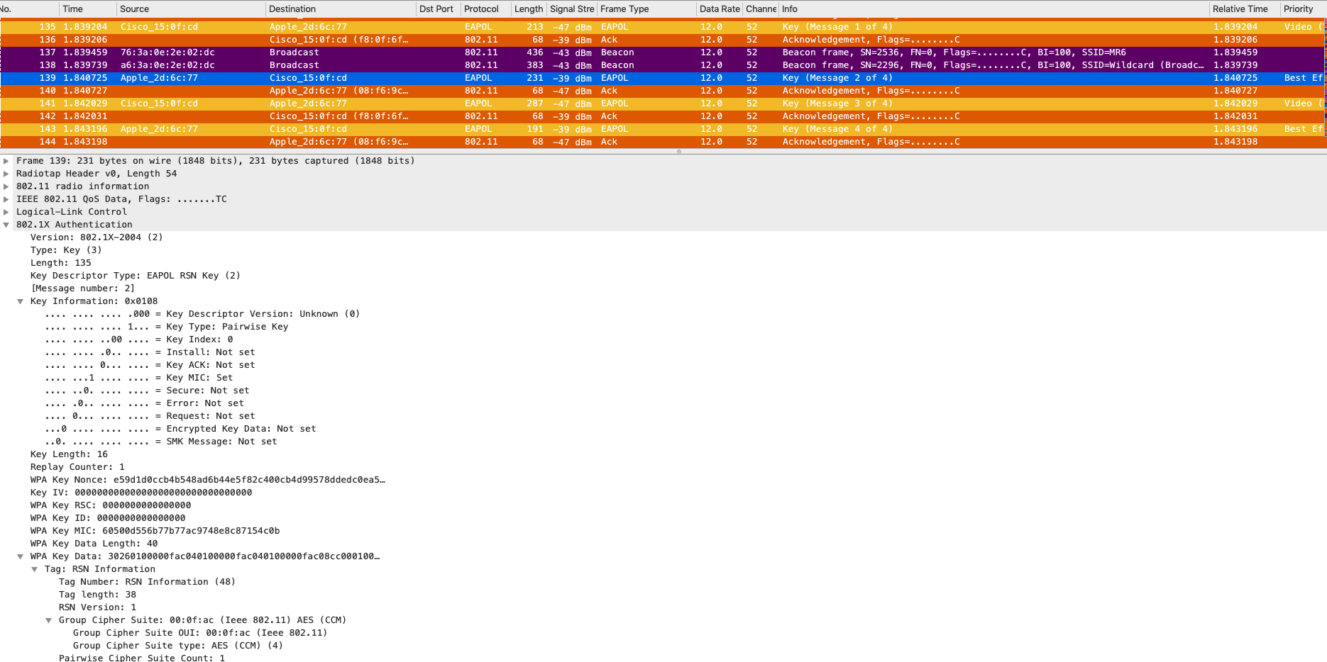The height and width of the screenshot is (662, 1327).
Task: Collapse the Group Cipher Suite node
Action: pos(49,620)
